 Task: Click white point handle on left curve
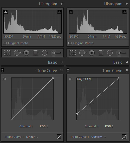(53, 78)
